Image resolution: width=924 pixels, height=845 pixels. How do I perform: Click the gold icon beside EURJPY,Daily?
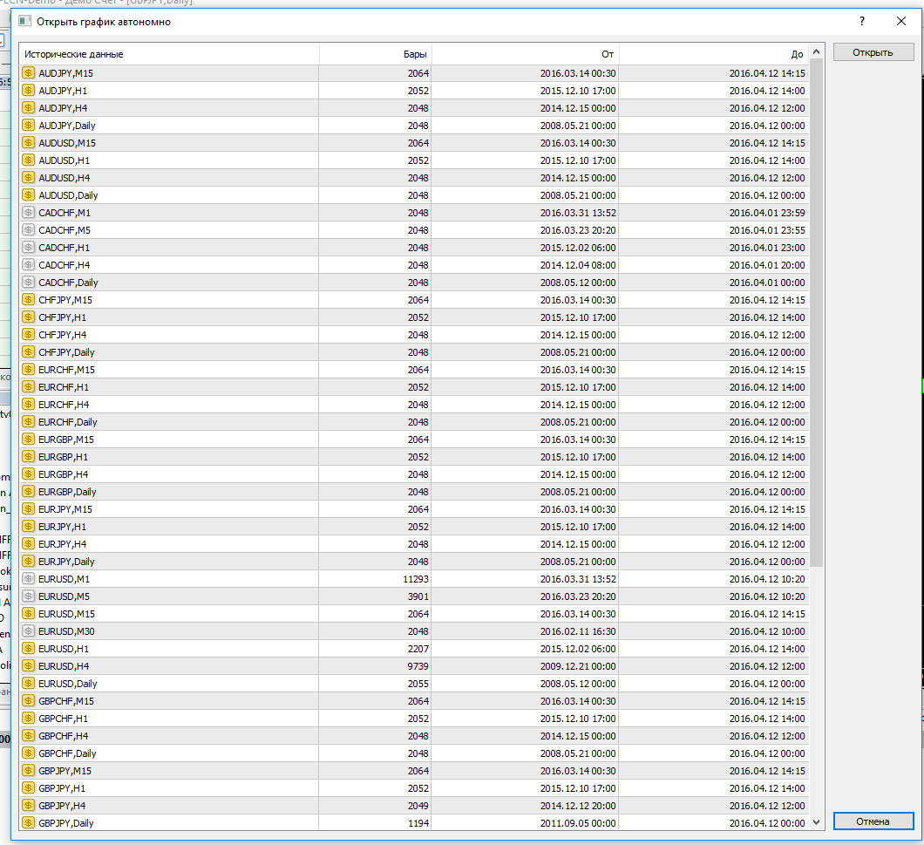[28, 562]
